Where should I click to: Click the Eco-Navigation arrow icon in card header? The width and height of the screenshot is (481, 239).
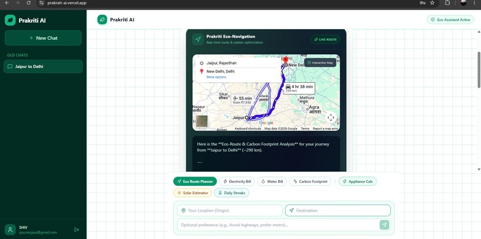coord(198,39)
